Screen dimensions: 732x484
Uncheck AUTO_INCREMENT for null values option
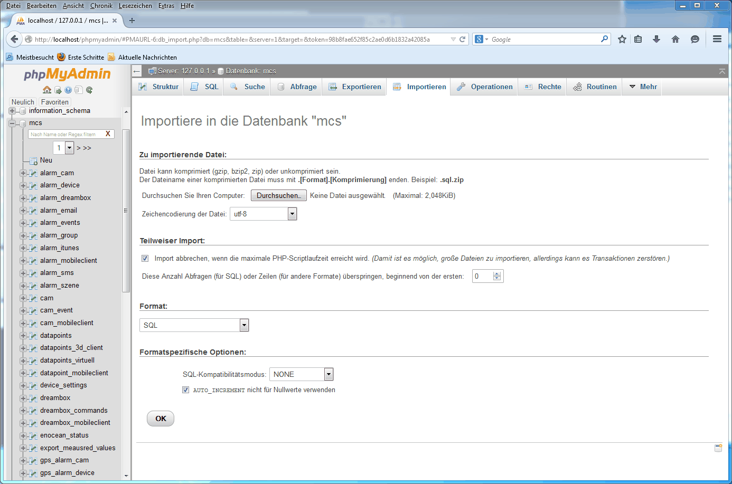(185, 390)
